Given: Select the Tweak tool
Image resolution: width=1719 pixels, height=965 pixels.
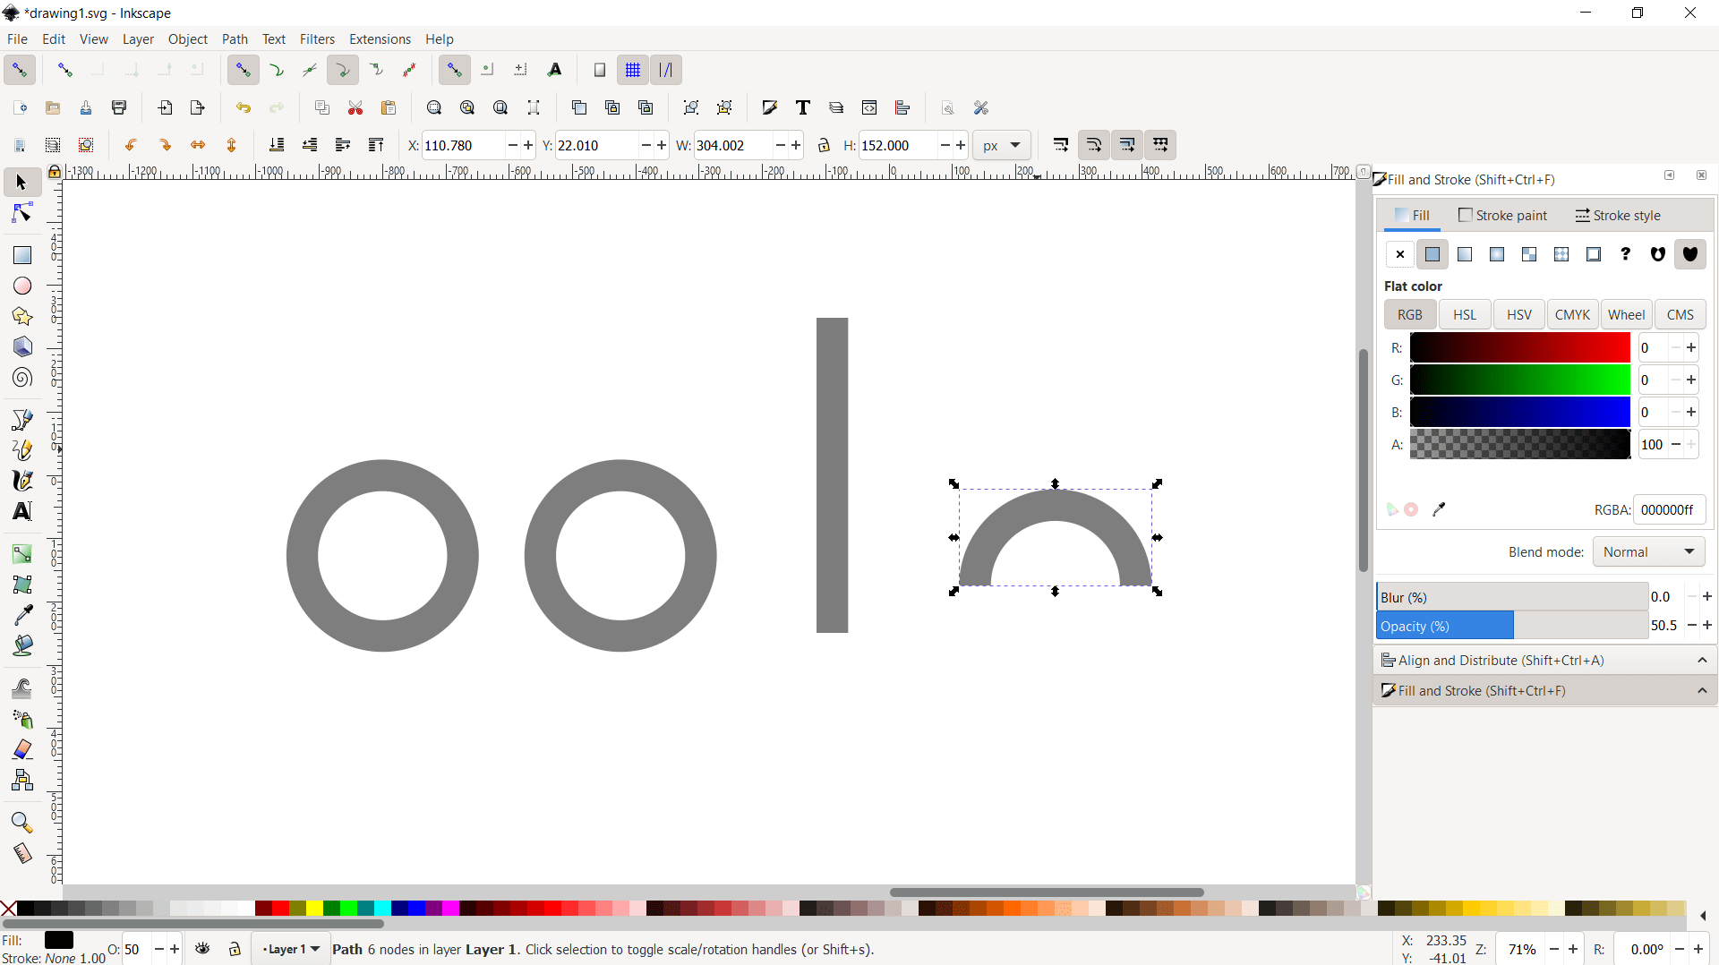Looking at the screenshot, I should 21,688.
